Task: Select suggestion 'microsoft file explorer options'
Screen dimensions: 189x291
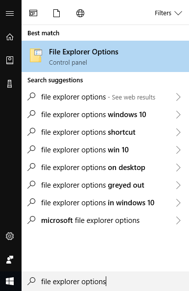Action: click(x=105, y=220)
